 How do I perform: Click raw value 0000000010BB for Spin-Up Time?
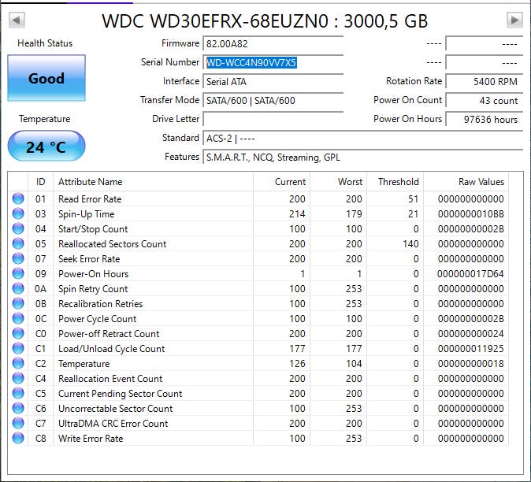(470, 214)
